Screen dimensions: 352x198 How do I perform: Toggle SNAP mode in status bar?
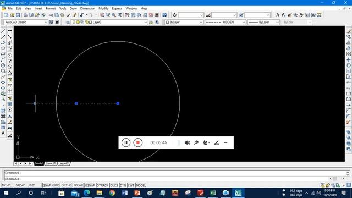pos(47,185)
